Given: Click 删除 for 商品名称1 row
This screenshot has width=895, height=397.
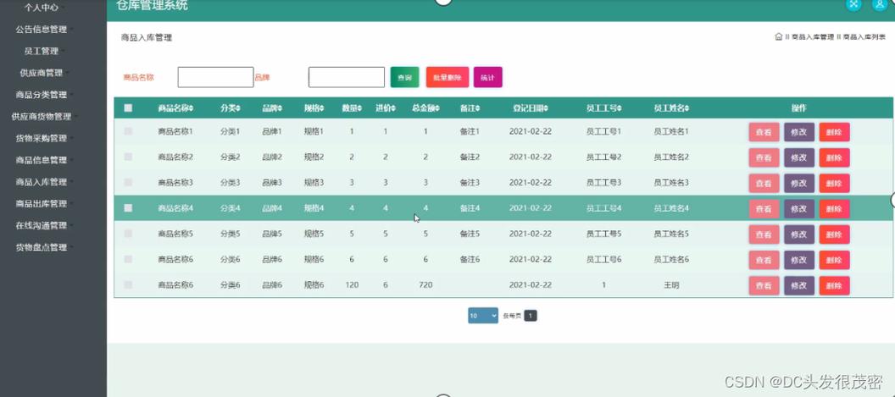Looking at the screenshot, I should pyautogui.click(x=835, y=132).
